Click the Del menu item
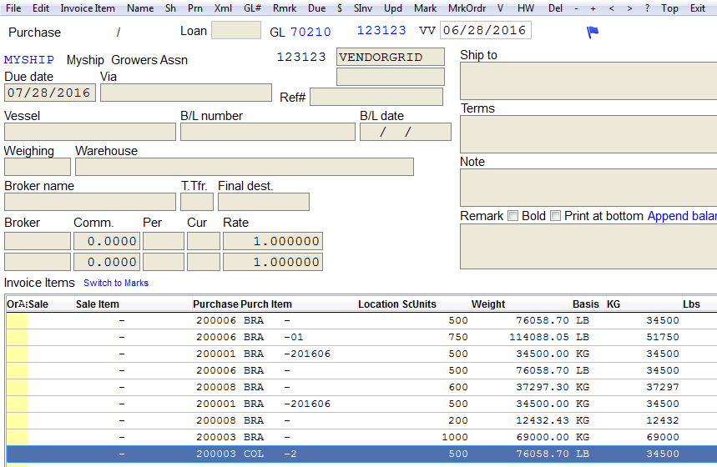The image size is (717, 467). point(555,8)
